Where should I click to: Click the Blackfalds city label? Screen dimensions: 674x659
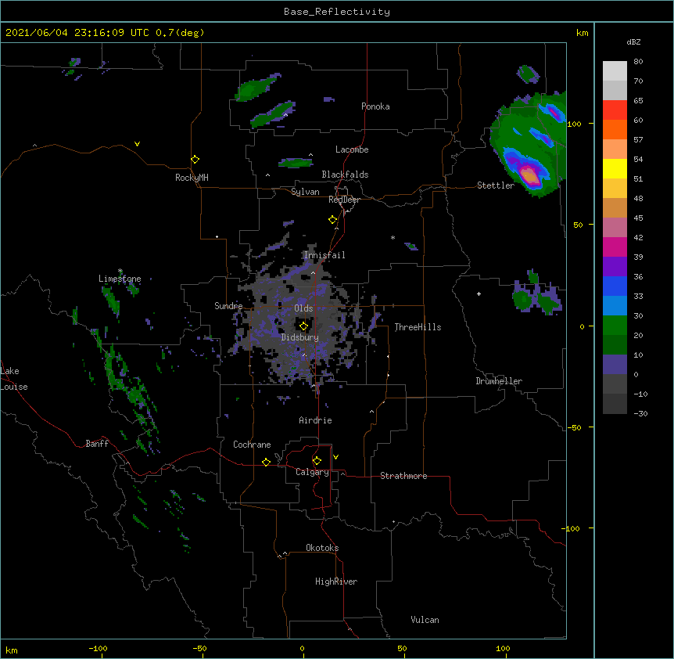345,175
